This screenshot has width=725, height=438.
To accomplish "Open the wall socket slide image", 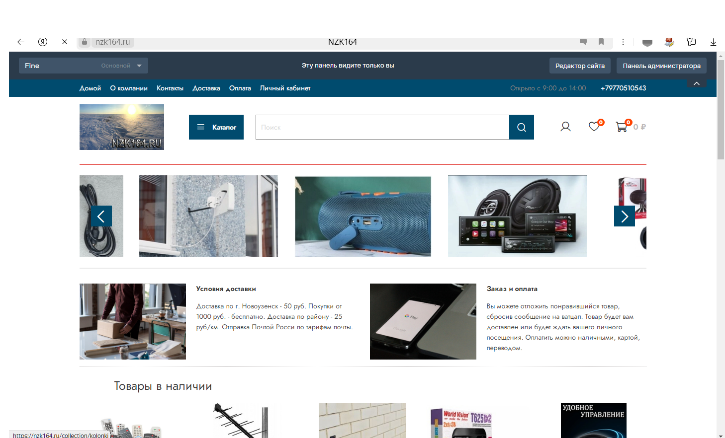I will click(x=208, y=216).
